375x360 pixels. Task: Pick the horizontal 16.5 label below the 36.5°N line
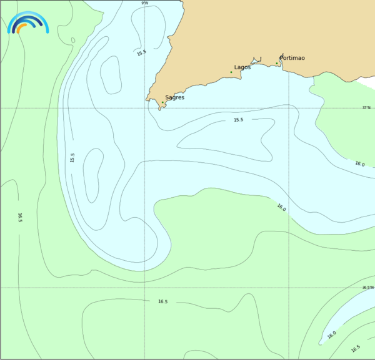pyautogui.click(x=162, y=301)
